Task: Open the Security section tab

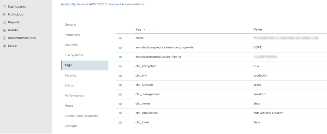Action: [71, 75]
